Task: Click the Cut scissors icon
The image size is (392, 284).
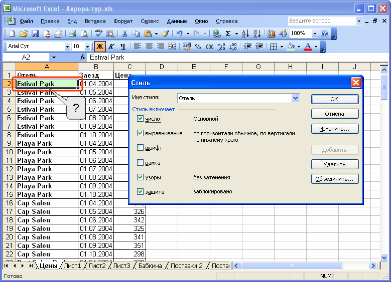Action: 124,34
